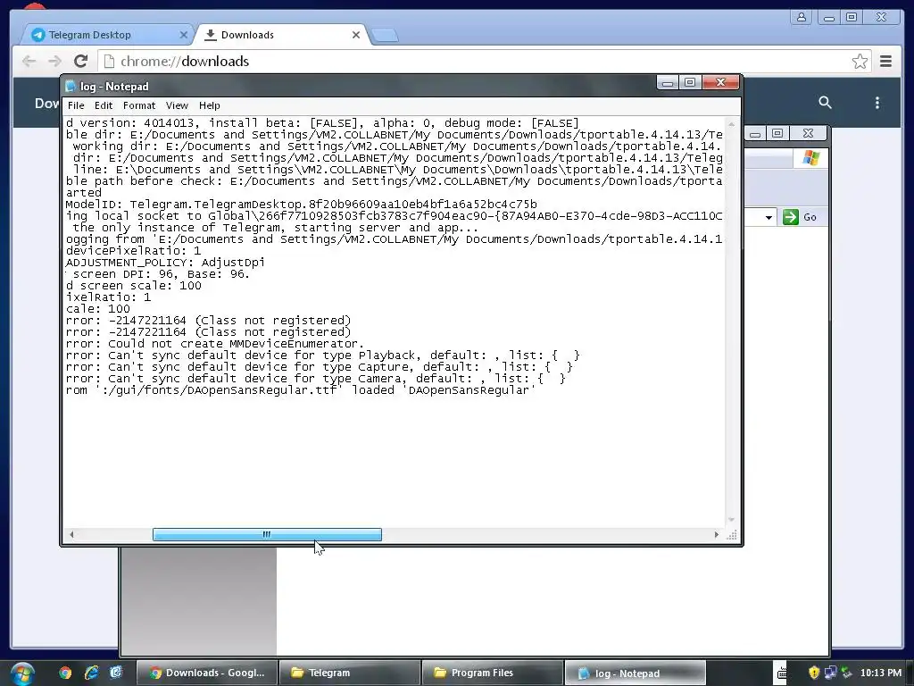Screen dimensions: 914x686
Task: Minimize the Chrome window
Action: [828, 17]
